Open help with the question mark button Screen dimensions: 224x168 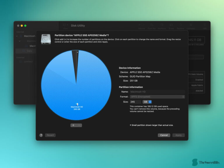(41, 135)
